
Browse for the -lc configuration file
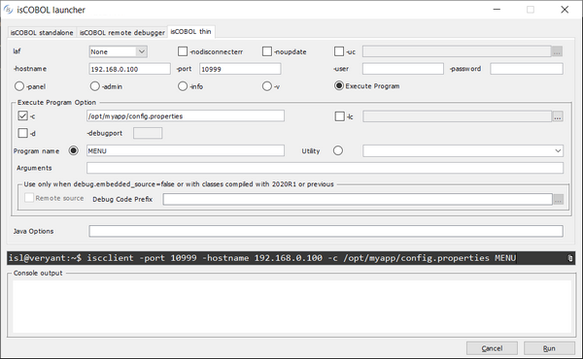[557, 116]
